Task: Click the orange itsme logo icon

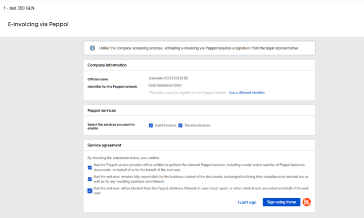Action: tap(307, 202)
